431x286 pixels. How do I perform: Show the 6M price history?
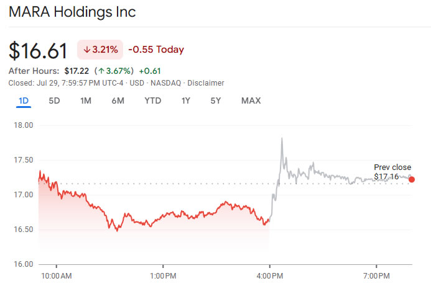pyautogui.click(x=118, y=101)
